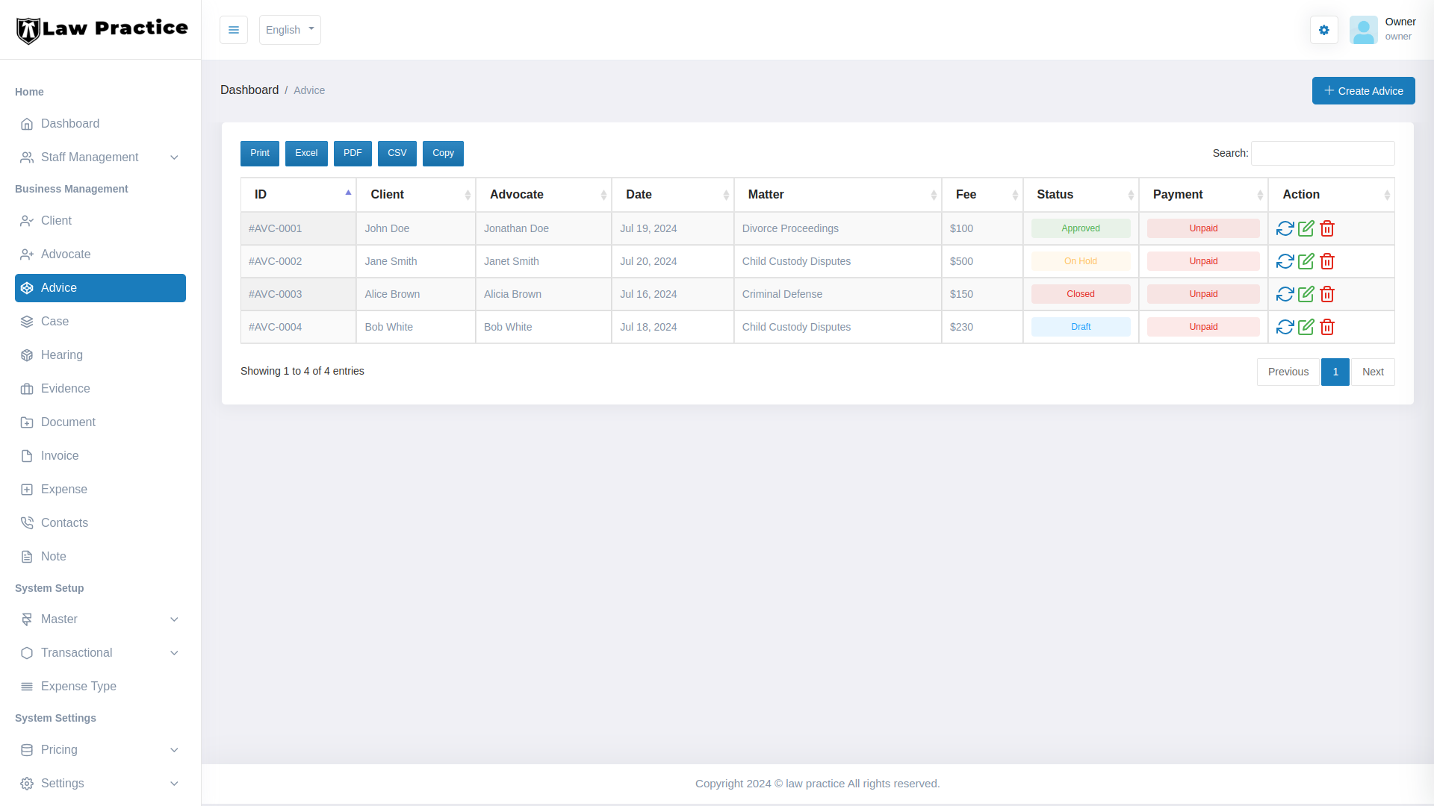The image size is (1434, 806).
Task: Go to Invoice in sidebar menu
Action: coord(60,456)
